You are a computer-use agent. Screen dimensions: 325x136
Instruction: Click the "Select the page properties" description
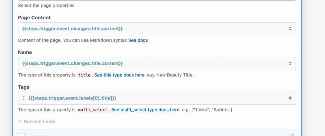pos(46,6)
